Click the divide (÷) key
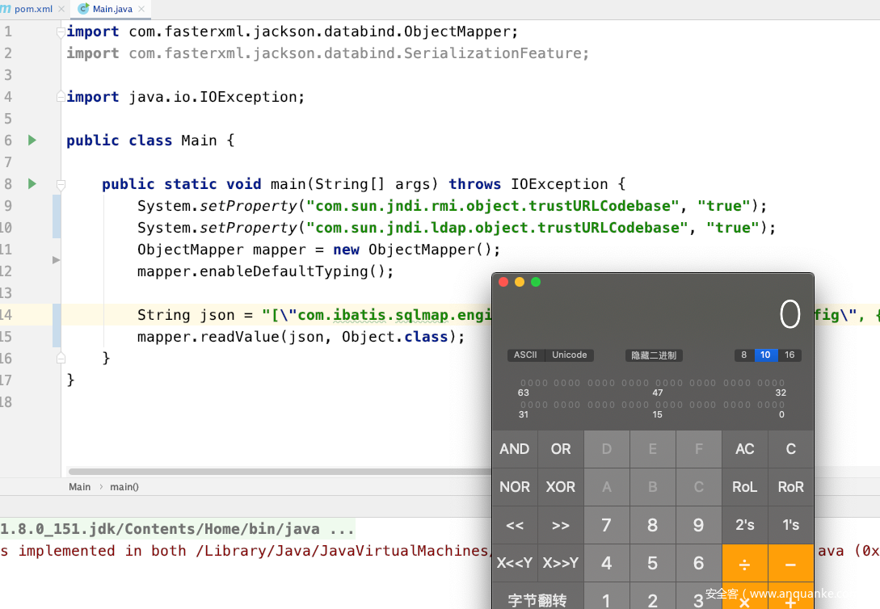Viewport: 880px width, 609px height. pos(745,563)
